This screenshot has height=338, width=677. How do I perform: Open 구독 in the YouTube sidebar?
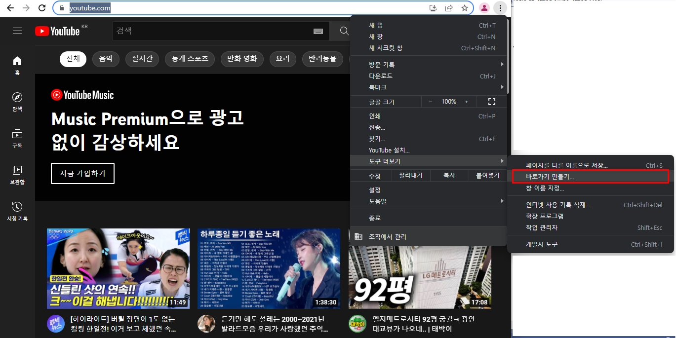(17, 138)
